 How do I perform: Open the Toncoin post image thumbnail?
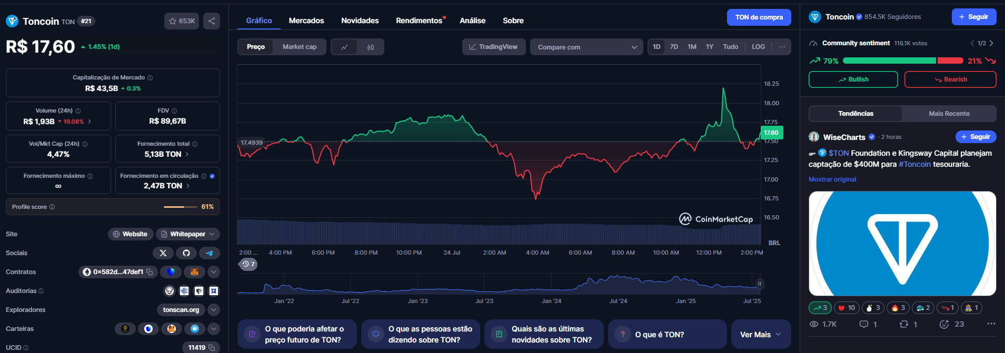click(x=902, y=244)
